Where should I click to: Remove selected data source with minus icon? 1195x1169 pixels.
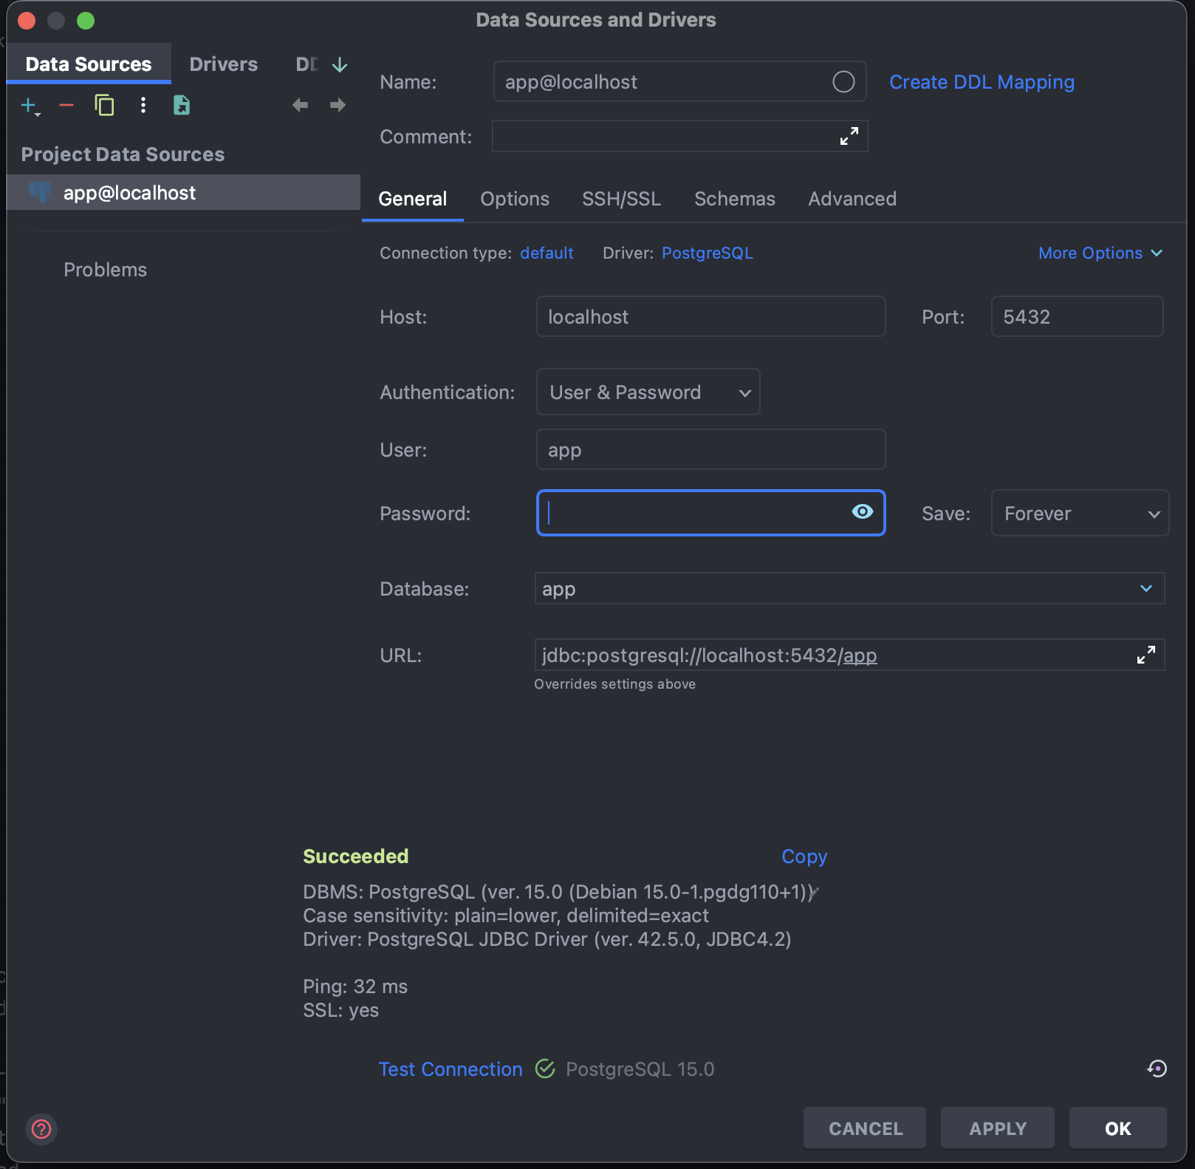pos(66,106)
